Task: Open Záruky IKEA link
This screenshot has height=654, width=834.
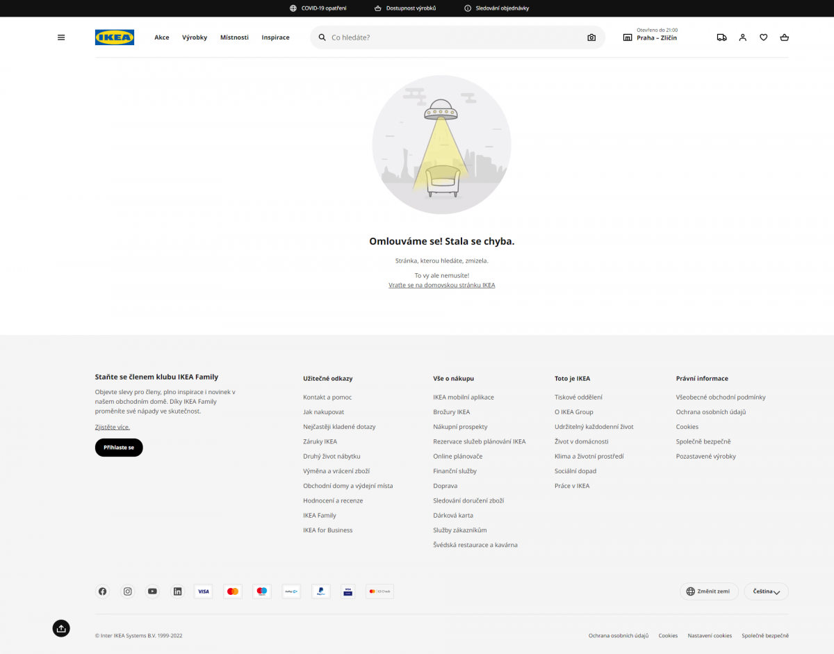Action: point(320,441)
